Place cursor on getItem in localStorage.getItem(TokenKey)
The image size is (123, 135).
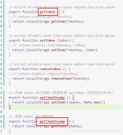click(58, 22)
